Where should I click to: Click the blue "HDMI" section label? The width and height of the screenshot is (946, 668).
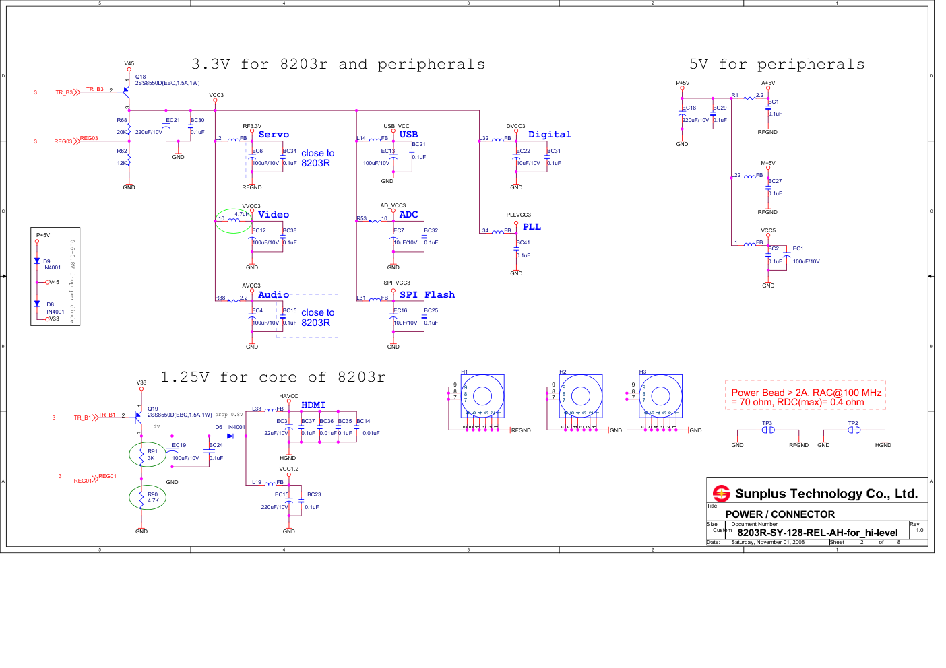pos(313,405)
